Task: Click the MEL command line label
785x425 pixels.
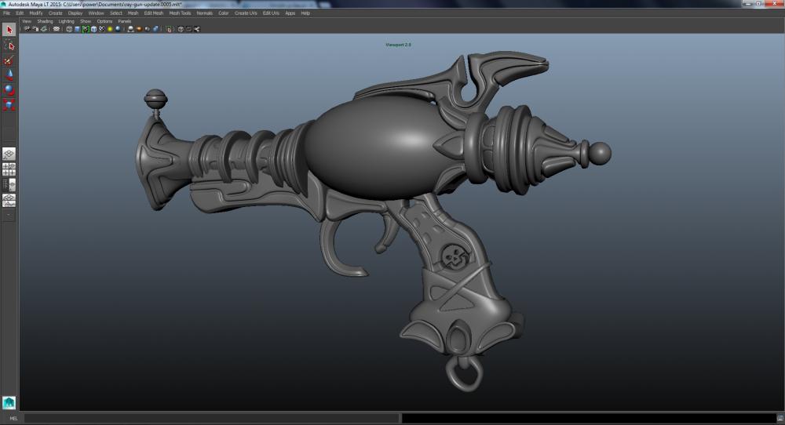Action: click(13, 418)
